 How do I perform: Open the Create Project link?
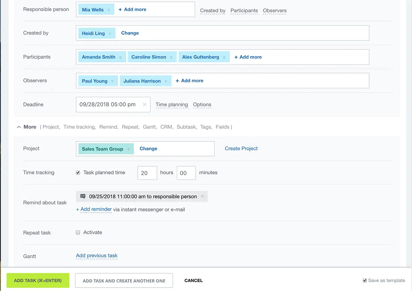(x=241, y=149)
